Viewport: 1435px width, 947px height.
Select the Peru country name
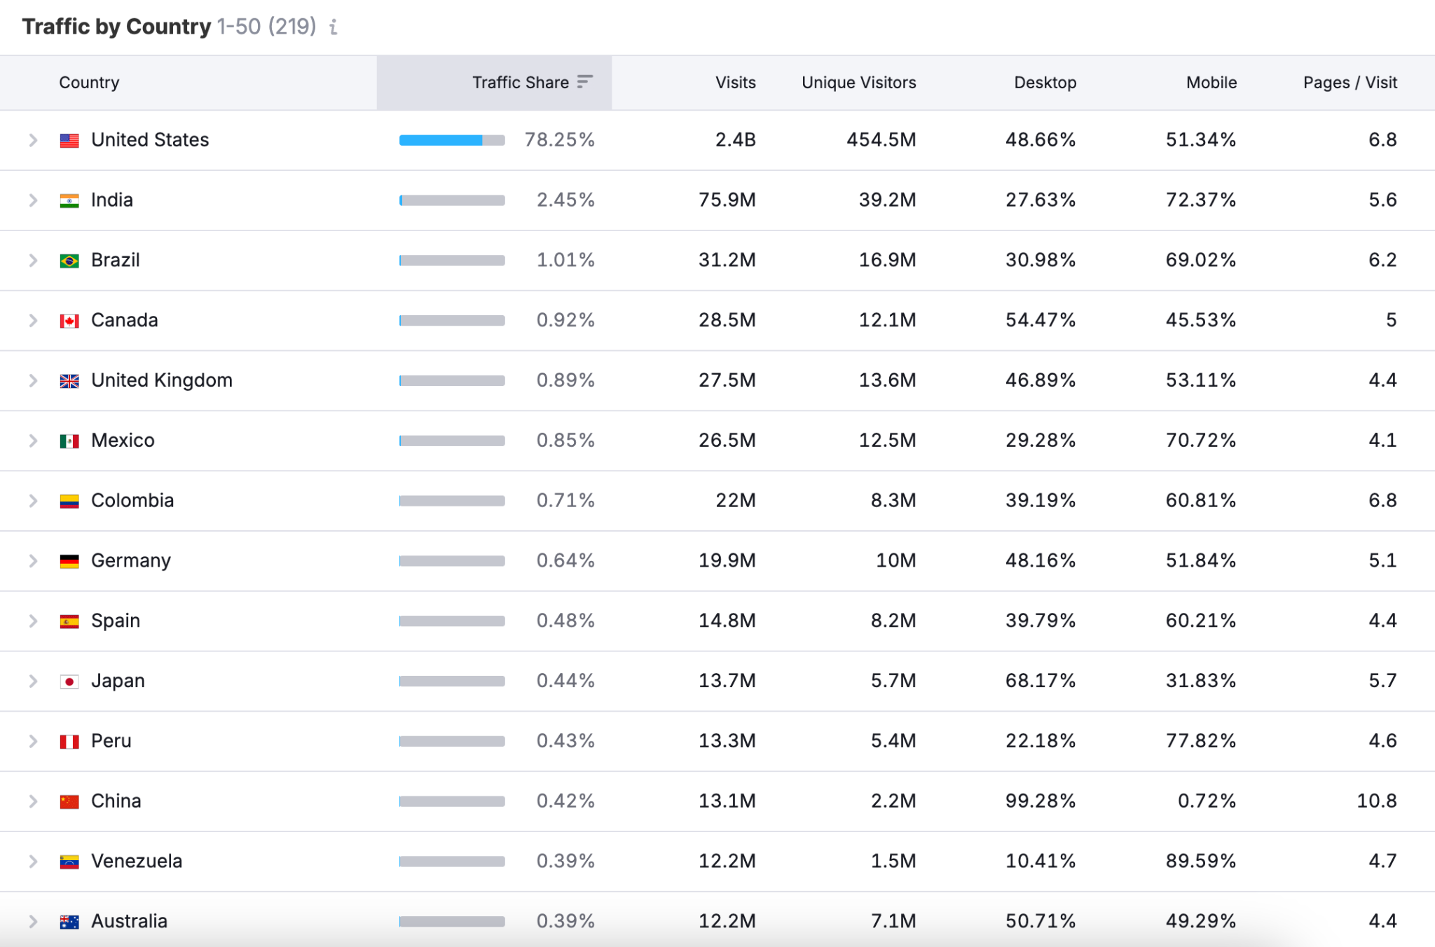point(111,740)
